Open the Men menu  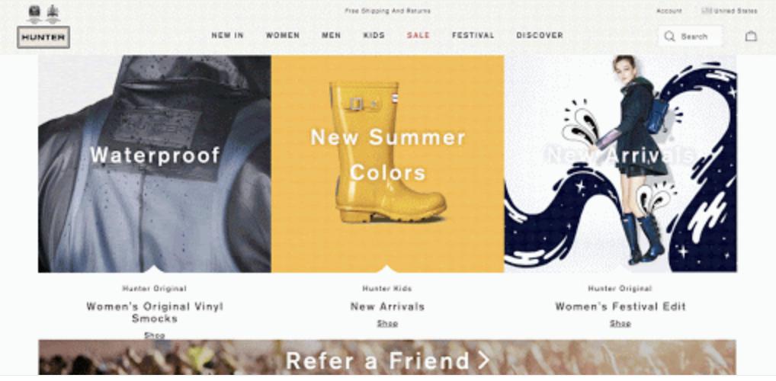(331, 35)
